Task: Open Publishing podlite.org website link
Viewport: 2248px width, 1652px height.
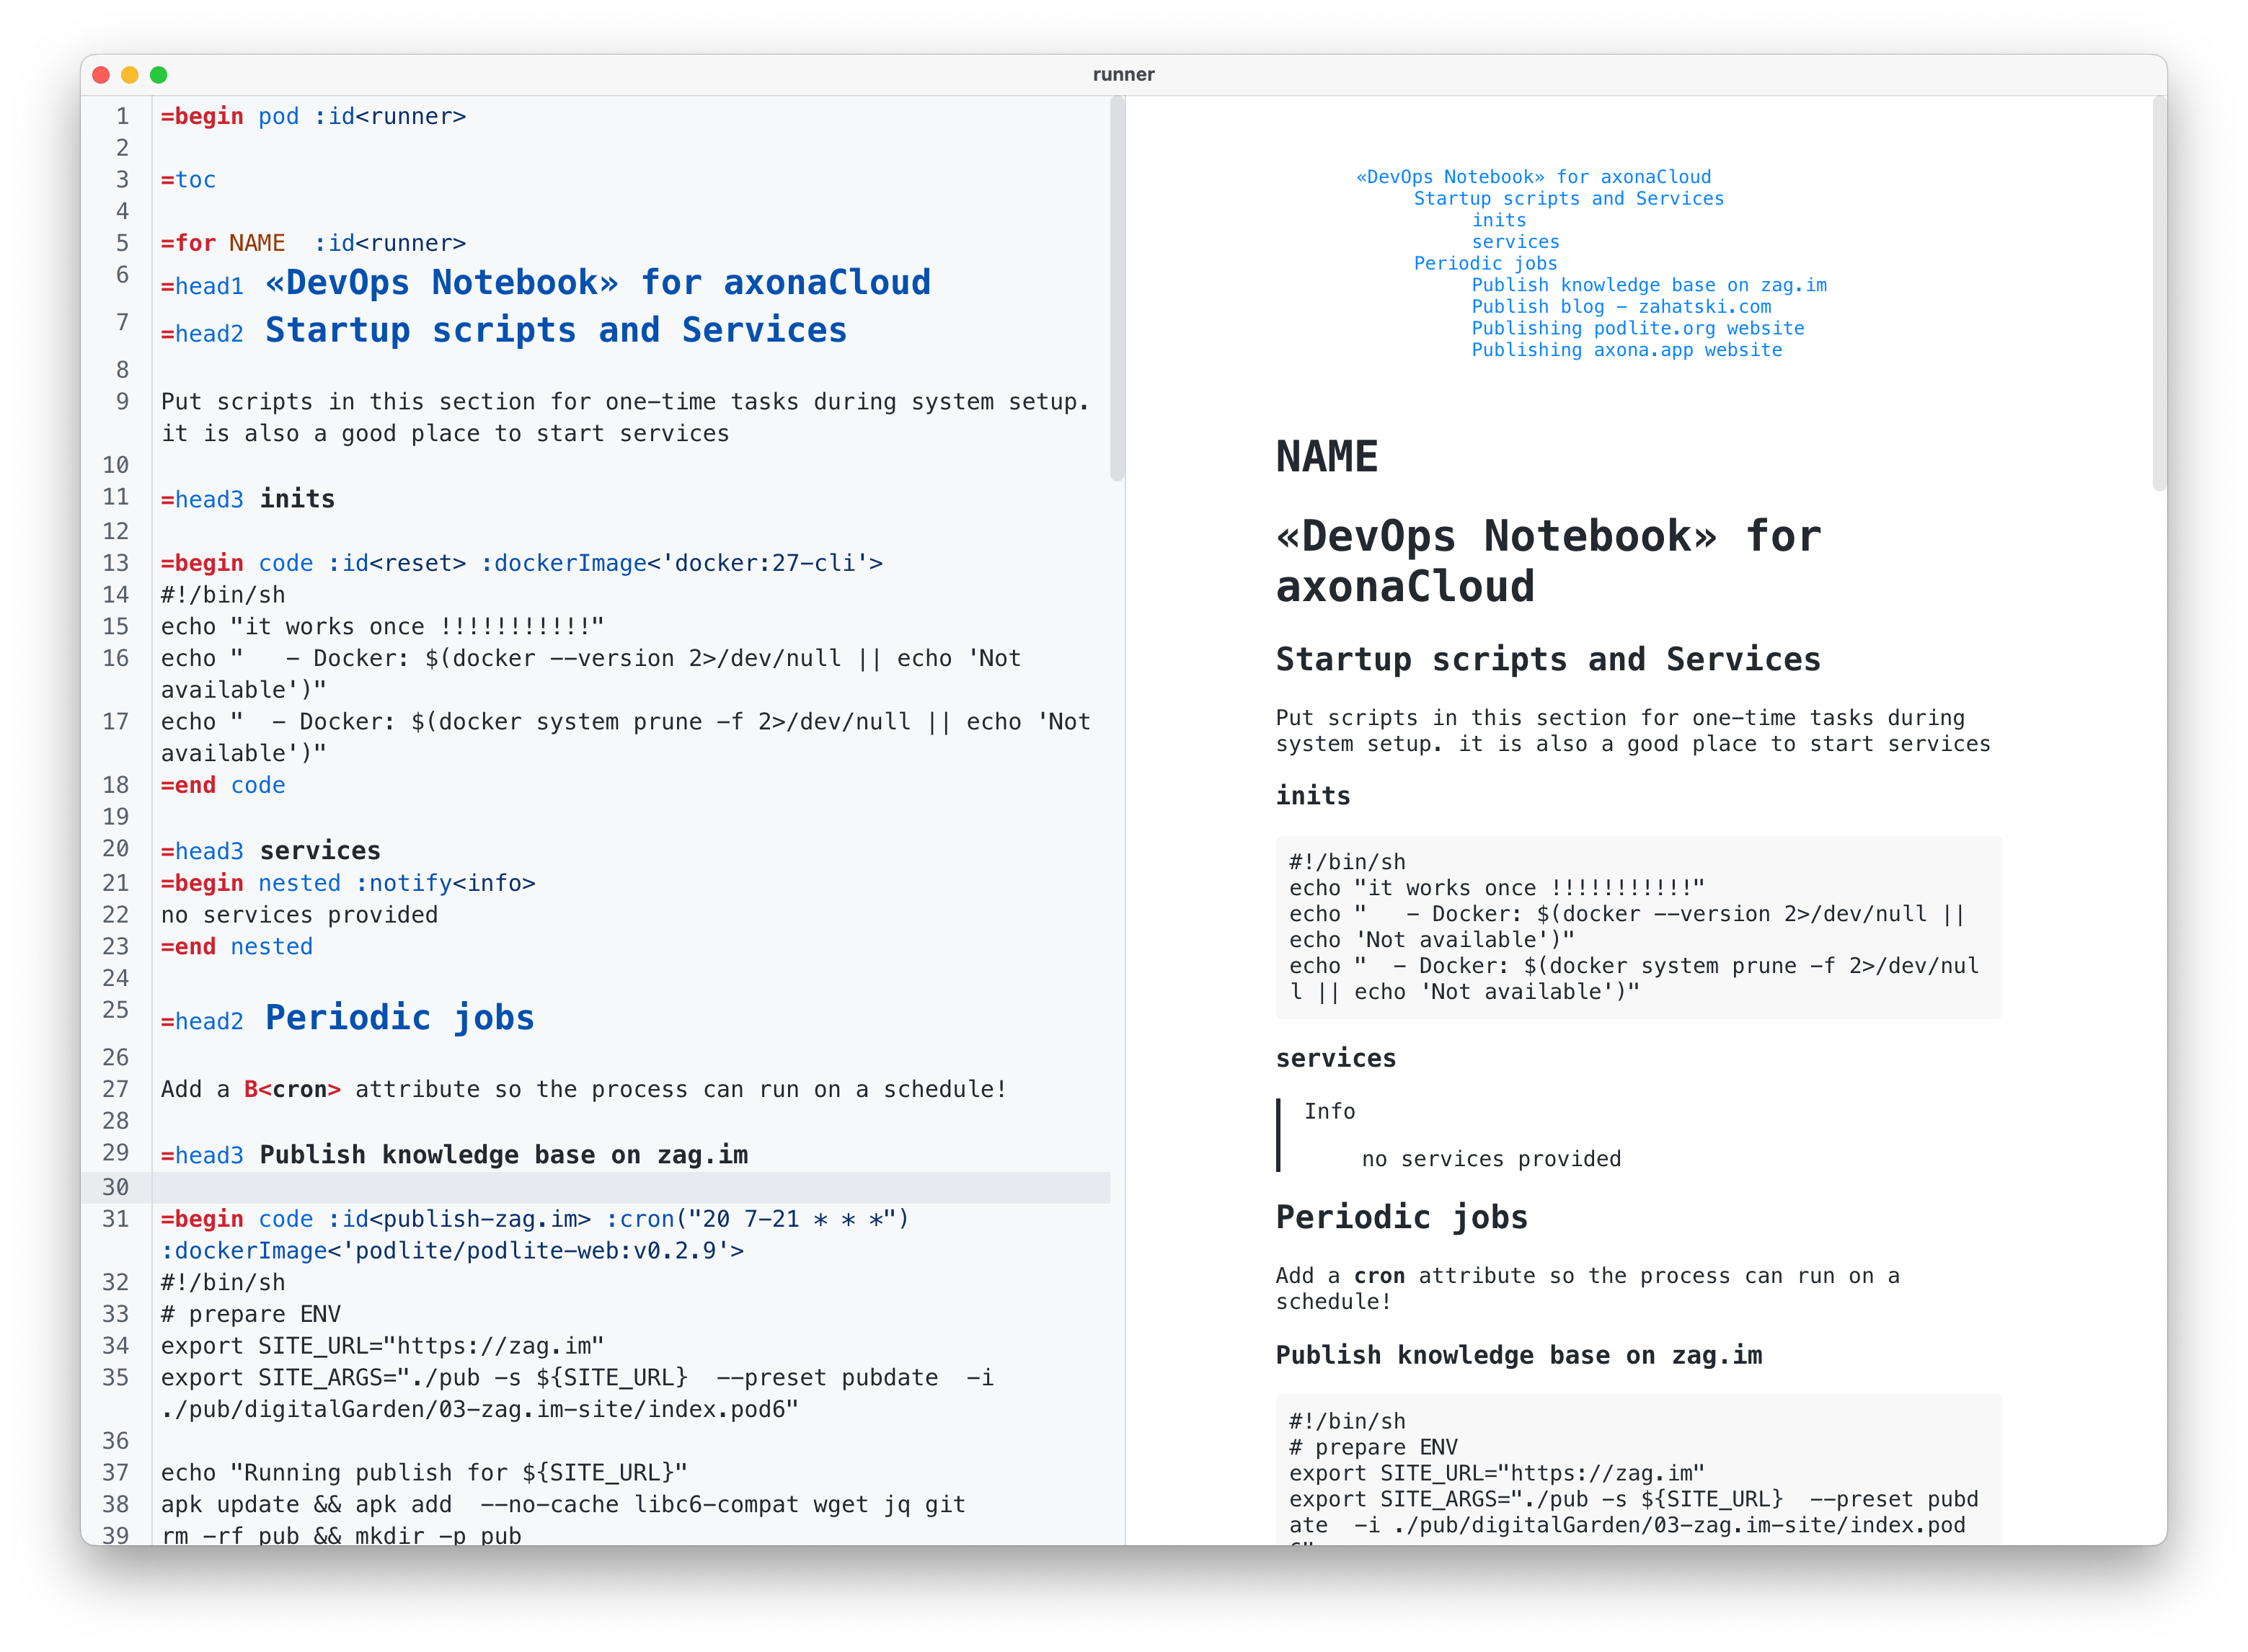Action: (1637, 328)
